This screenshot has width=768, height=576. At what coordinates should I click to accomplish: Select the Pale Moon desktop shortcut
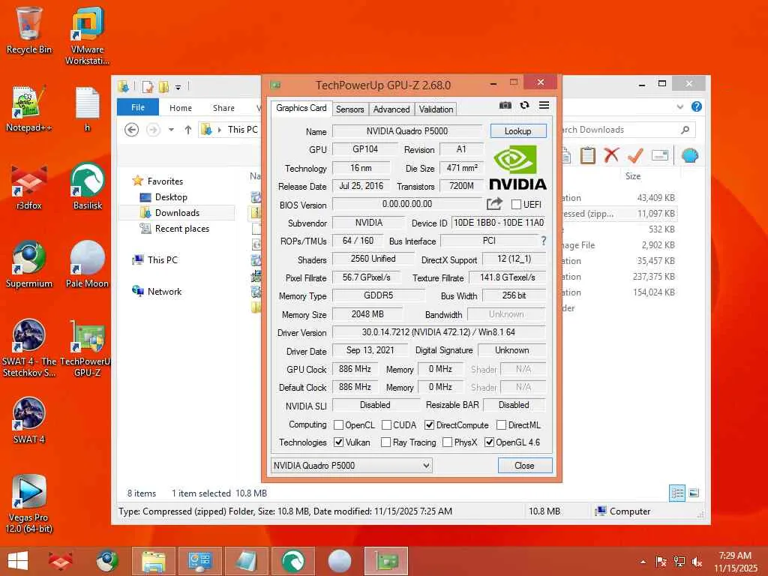[x=87, y=265]
